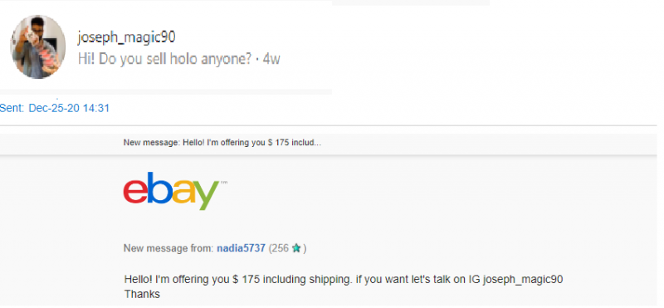
Task: Click the Thanks line
Action: pyautogui.click(x=142, y=294)
